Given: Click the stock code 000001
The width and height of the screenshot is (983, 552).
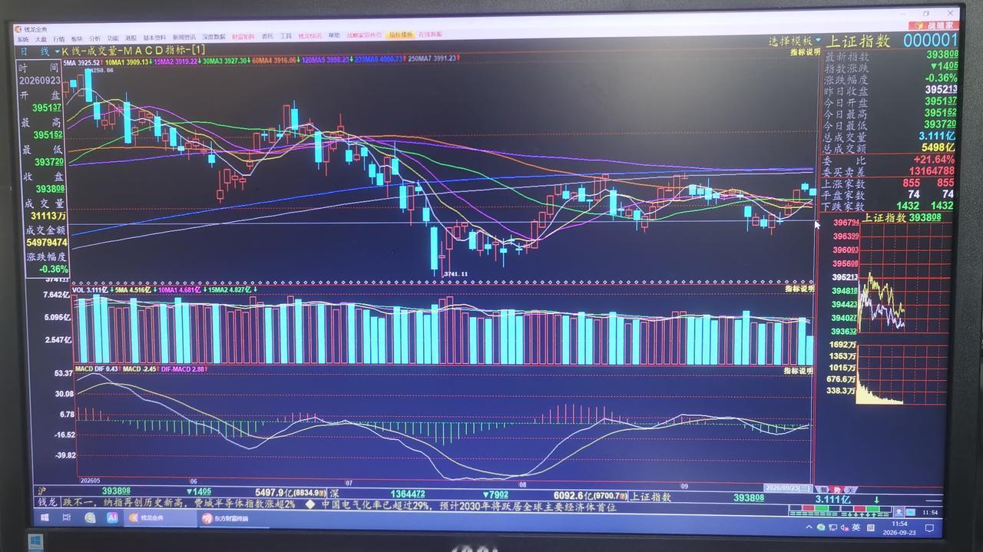Looking at the screenshot, I should [931, 41].
